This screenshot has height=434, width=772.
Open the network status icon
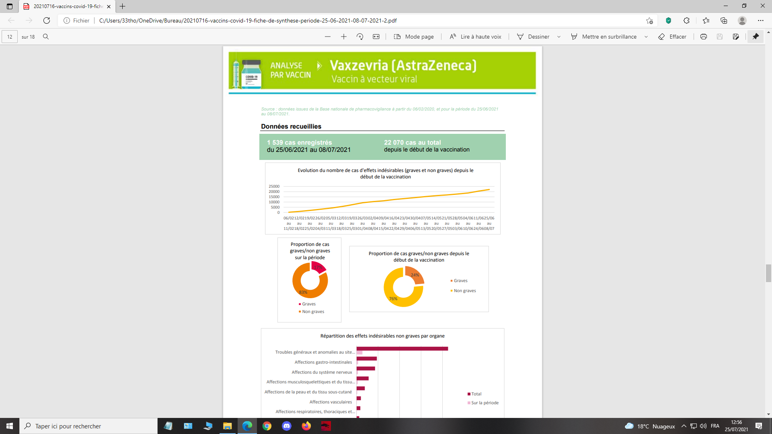(x=693, y=426)
